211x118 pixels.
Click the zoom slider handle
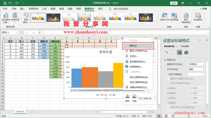tap(189, 116)
